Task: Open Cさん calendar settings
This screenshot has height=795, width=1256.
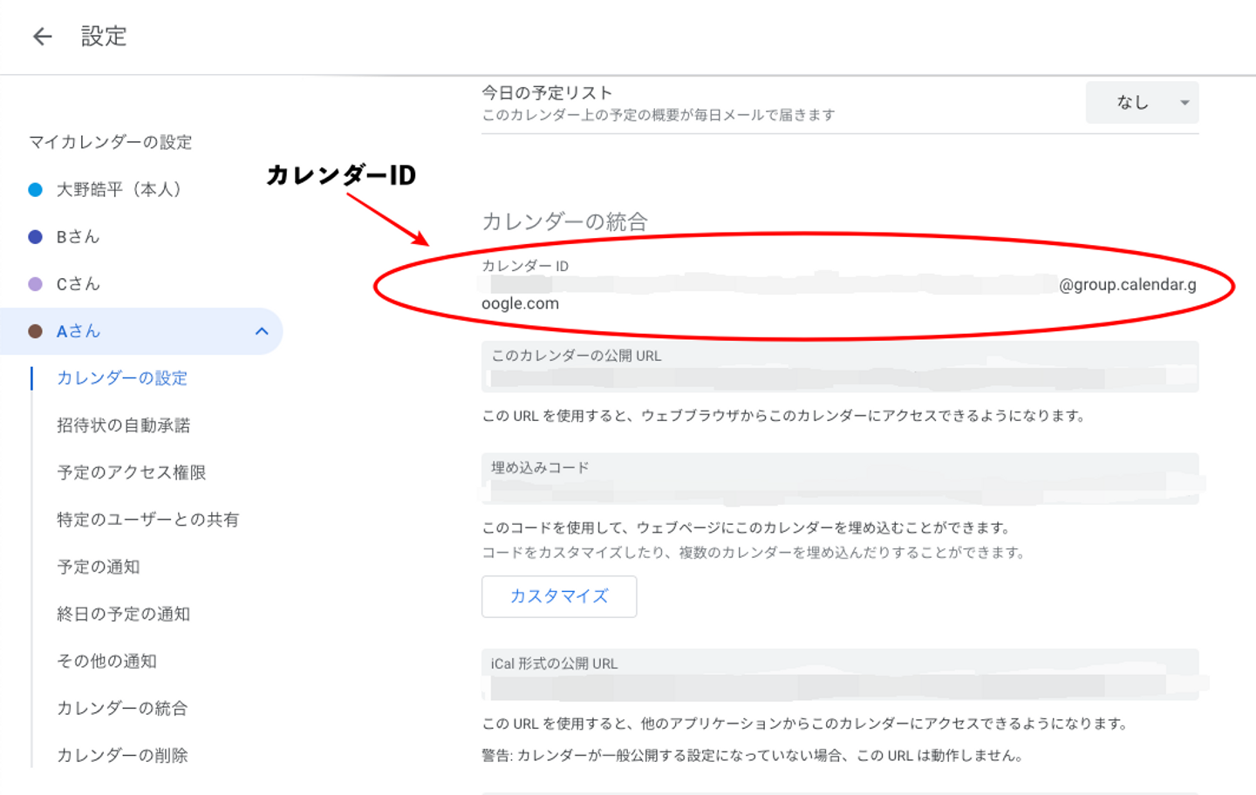Action: coord(78,284)
